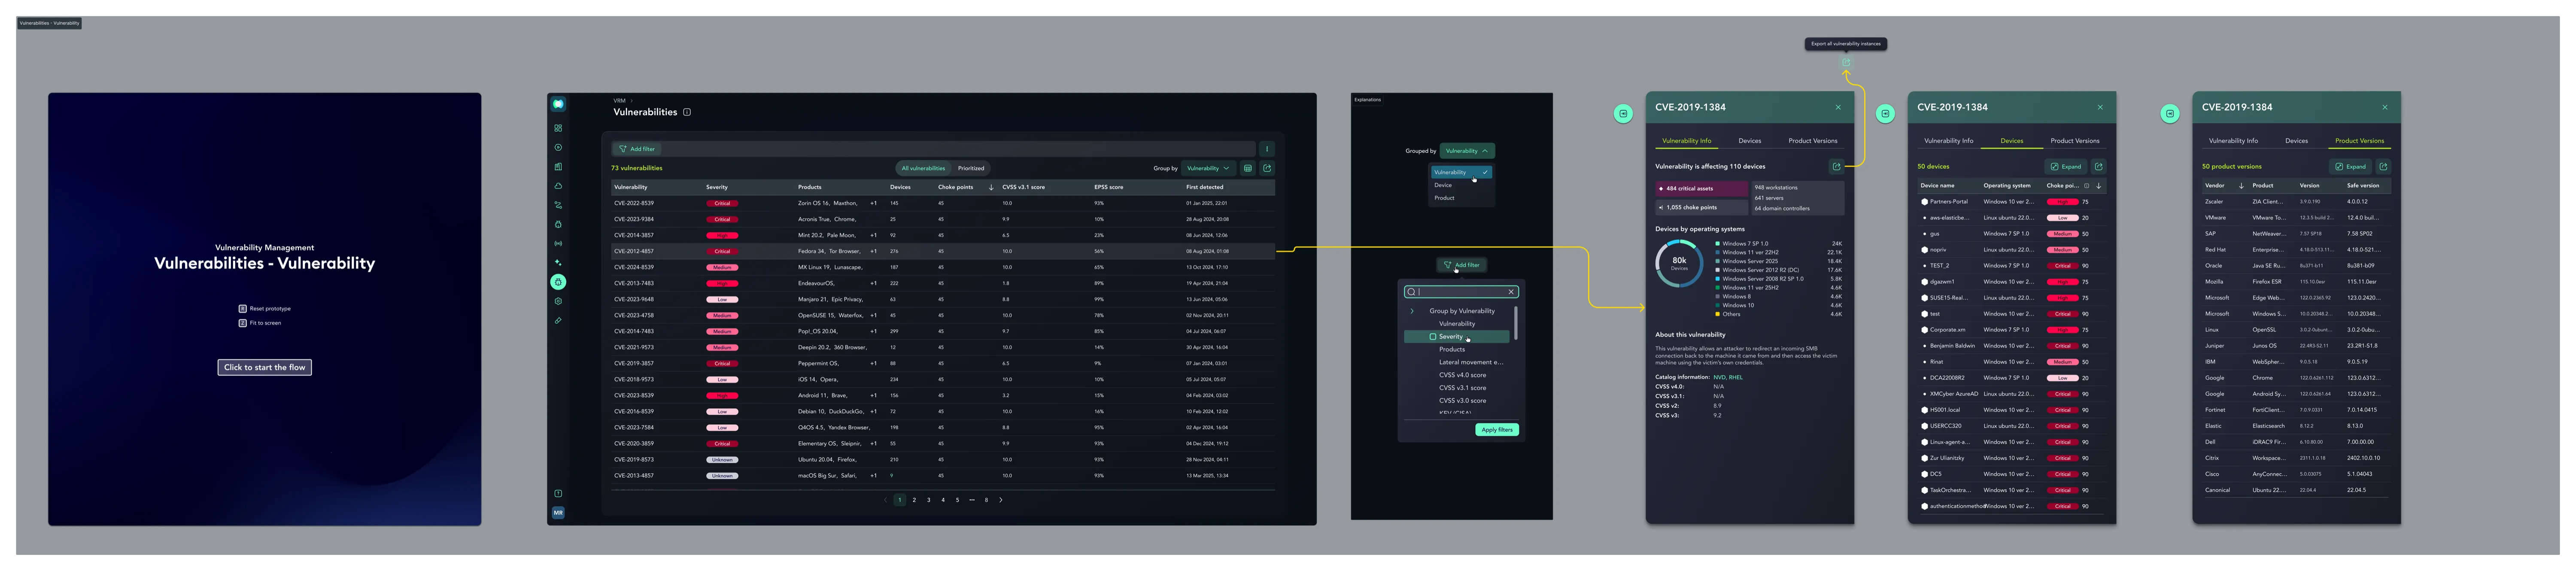The width and height of the screenshot is (2576, 571).
Task: Click the Vendor sort arrow in product versions table
Action: (2241, 185)
